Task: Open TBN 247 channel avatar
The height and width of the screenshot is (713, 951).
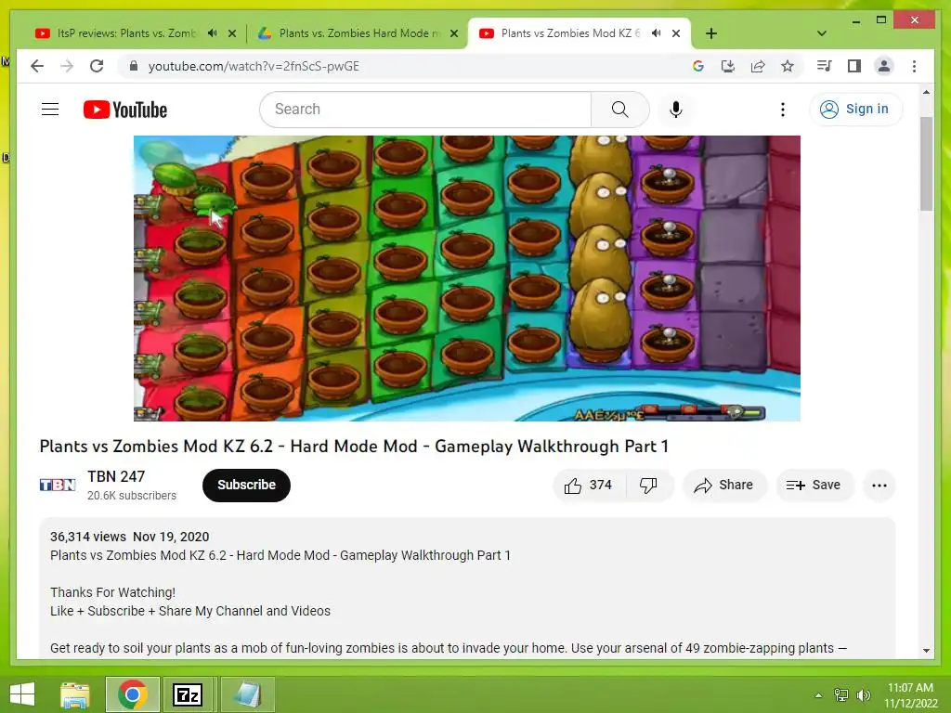Action: 58,485
